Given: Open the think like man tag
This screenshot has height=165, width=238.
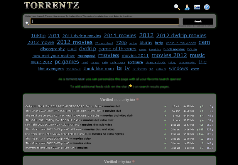Looking at the screenshot, I should [99, 68].
